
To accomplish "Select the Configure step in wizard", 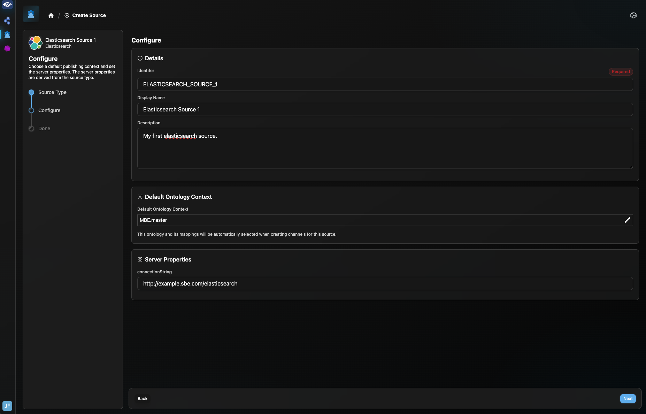I will pos(49,110).
